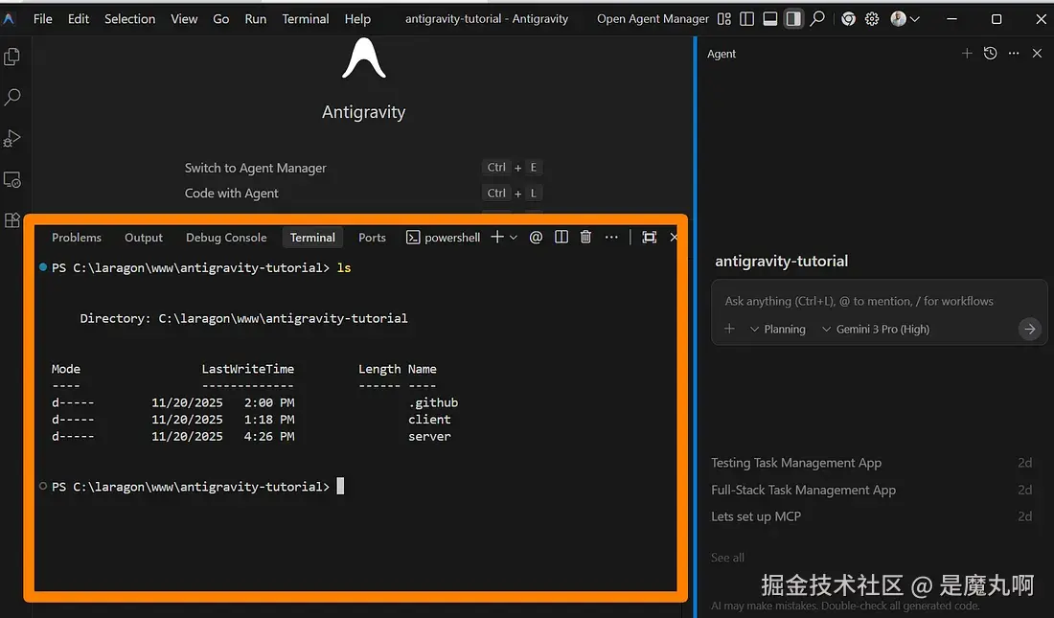Click Open Agent Manager button

pos(653,19)
